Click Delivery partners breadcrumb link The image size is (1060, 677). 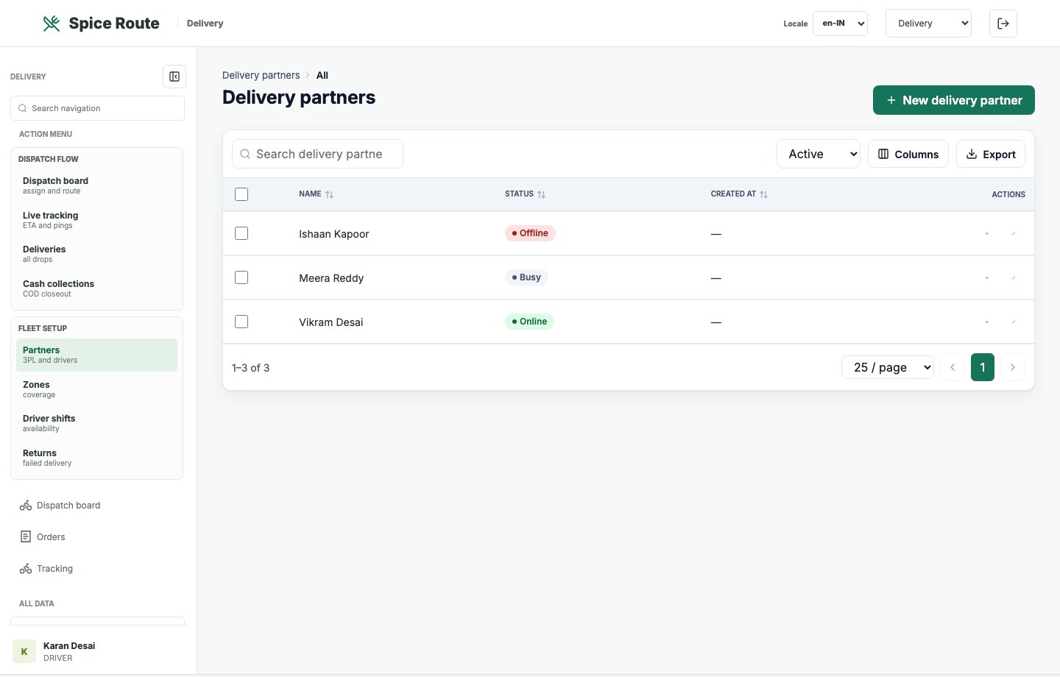(261, 75)
